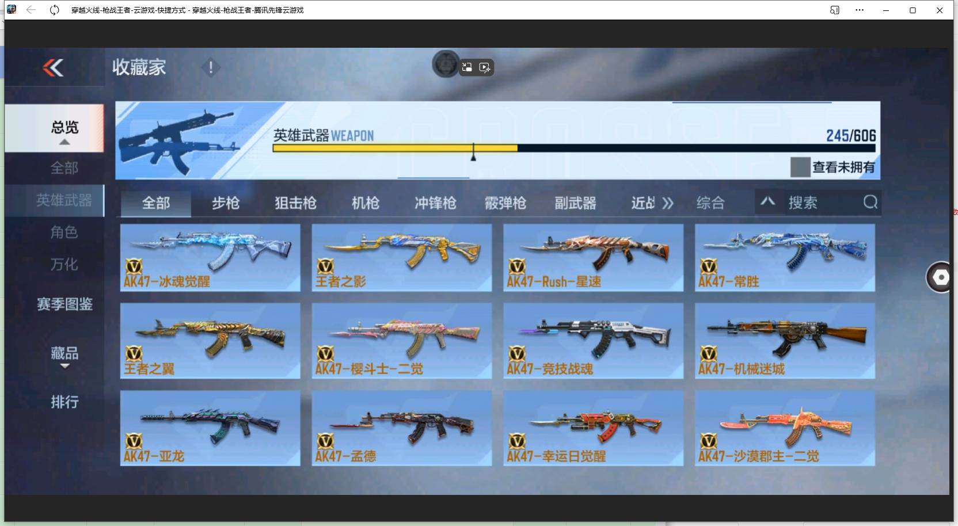Switch to the 狙击枪 tab
This screenshot has width=958, height=526.
[295, 203]
